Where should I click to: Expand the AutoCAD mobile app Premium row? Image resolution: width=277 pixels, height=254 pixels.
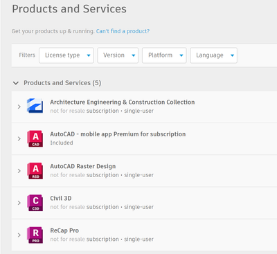[x=19, y=138]
